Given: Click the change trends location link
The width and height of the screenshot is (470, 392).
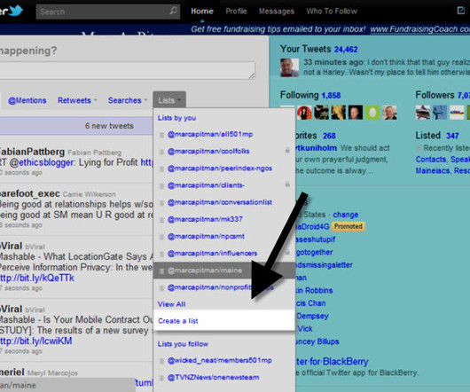Looking at the screenshot, I should 346,215.
